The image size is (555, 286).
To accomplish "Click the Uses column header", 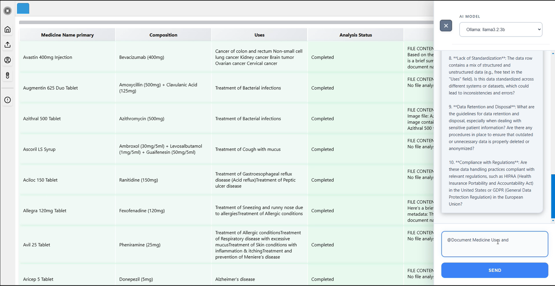I will pos(259,35).
